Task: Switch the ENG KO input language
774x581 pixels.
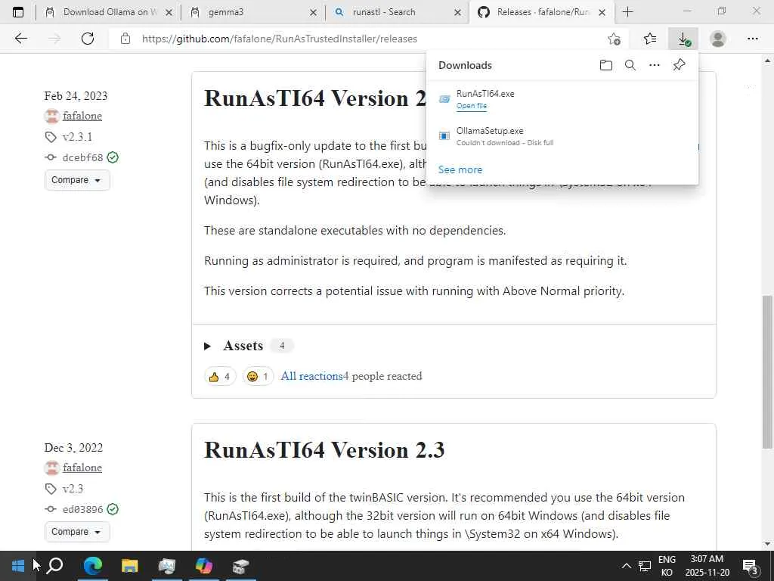Action: coord(667,566)
